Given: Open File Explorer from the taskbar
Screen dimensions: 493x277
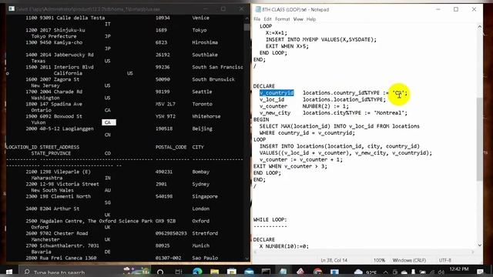Looking at the screenshot, I should (x=214, y=272).
